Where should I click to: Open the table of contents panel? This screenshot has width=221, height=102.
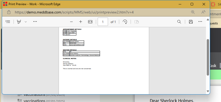pos(8,22)
